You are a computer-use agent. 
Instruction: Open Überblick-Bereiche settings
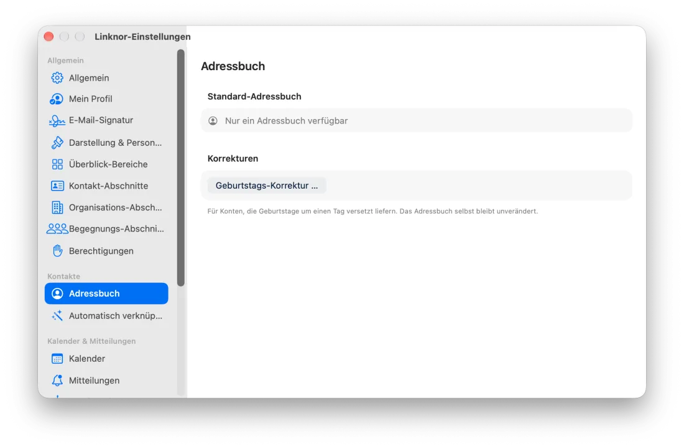(106, 164)
